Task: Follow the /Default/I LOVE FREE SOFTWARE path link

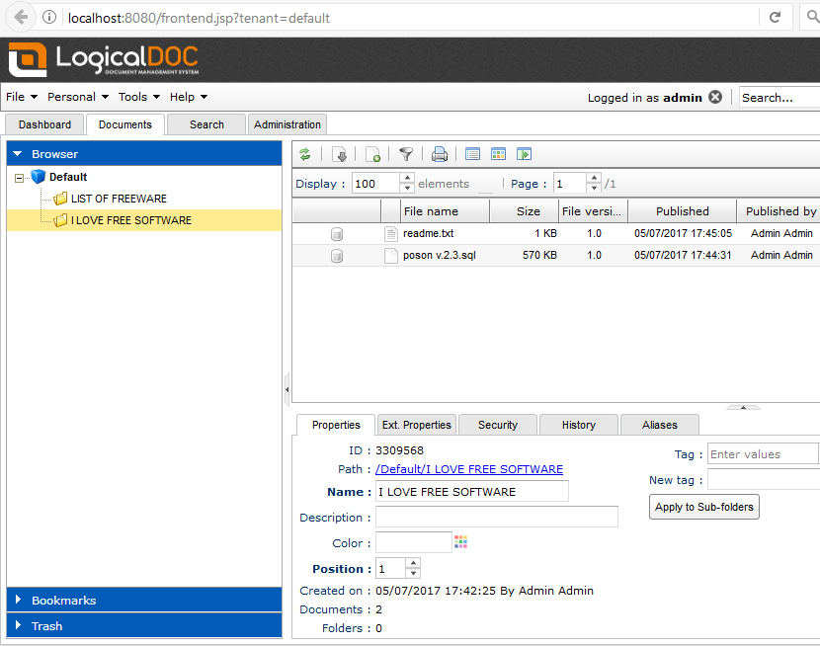Action: (468, 468)
